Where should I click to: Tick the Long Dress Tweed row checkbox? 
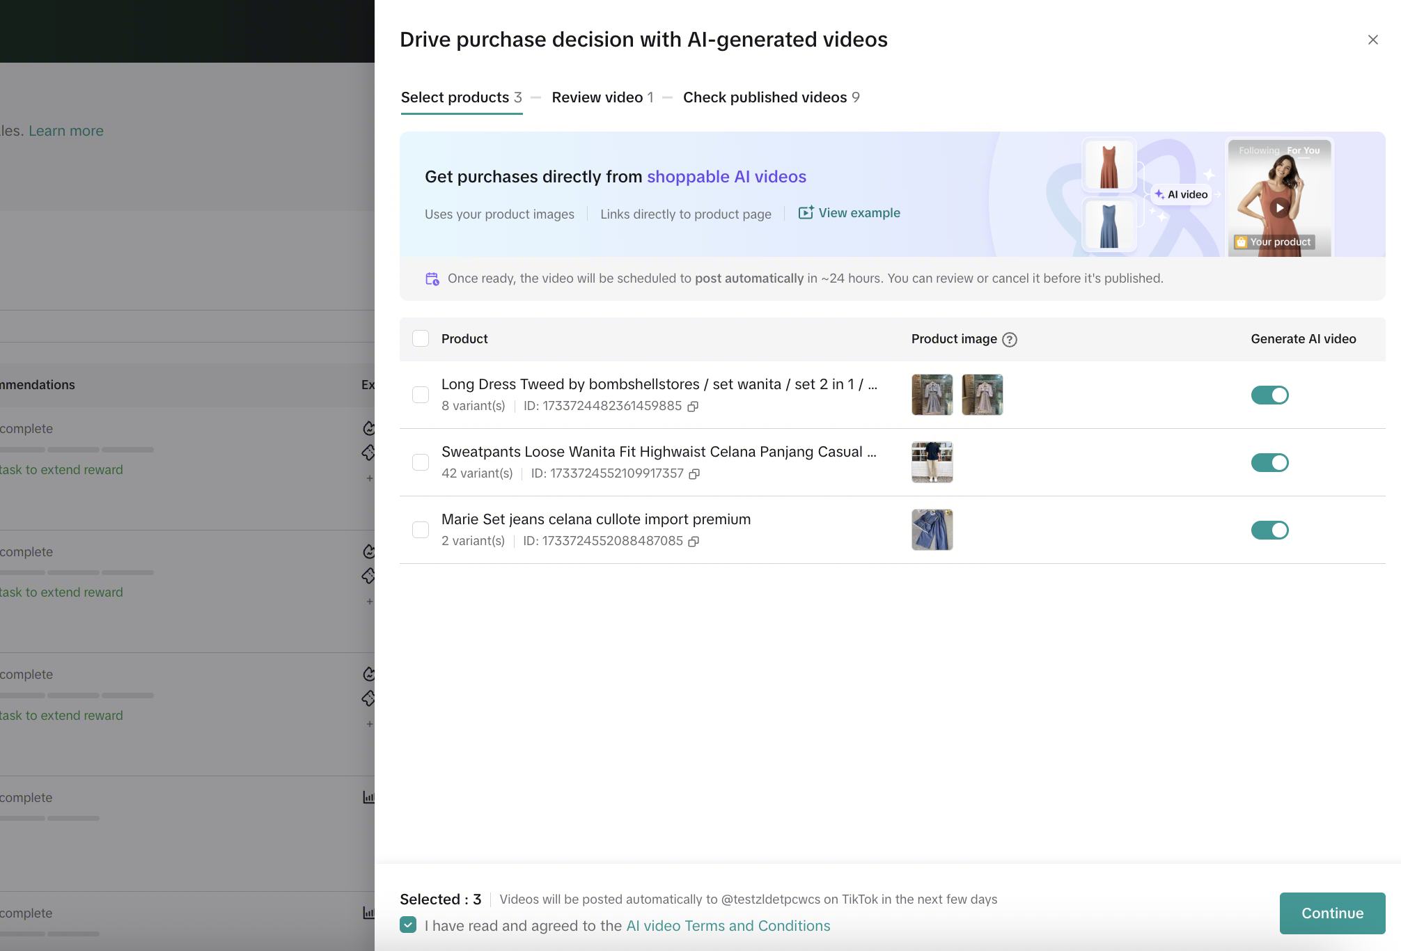[x=421, y=395]
